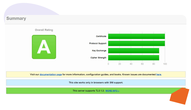Click the Cipher Strength score bar
191x110 pixels.
pos(134,58)
